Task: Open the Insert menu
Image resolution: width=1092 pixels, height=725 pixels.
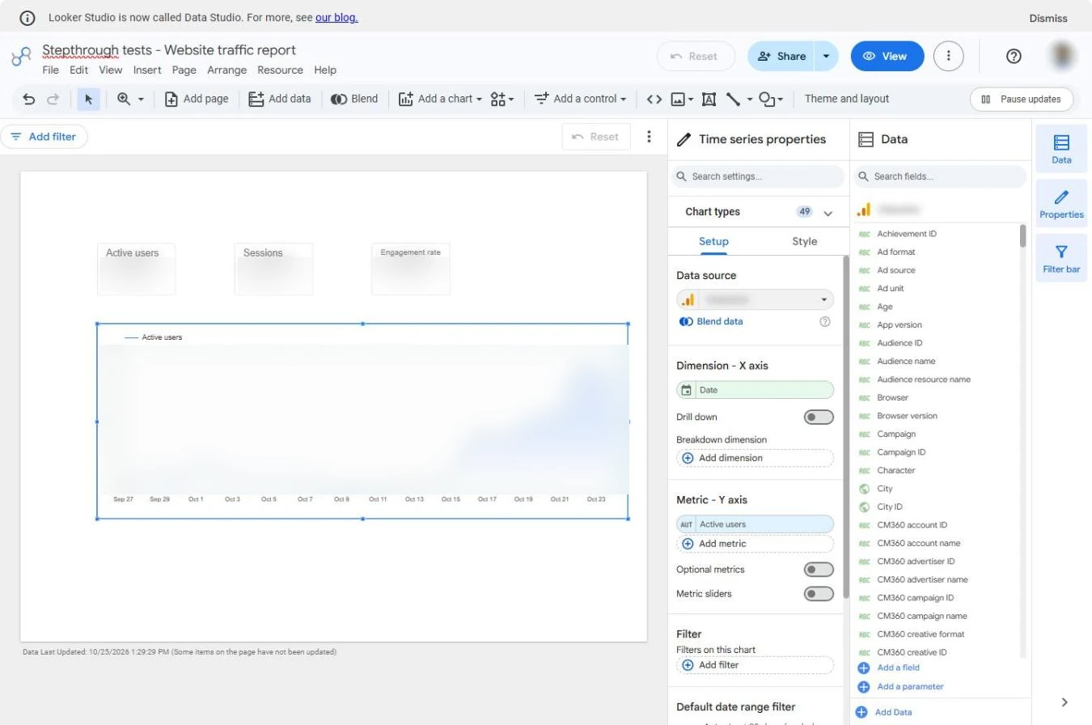Action: [x=147, y=70]
